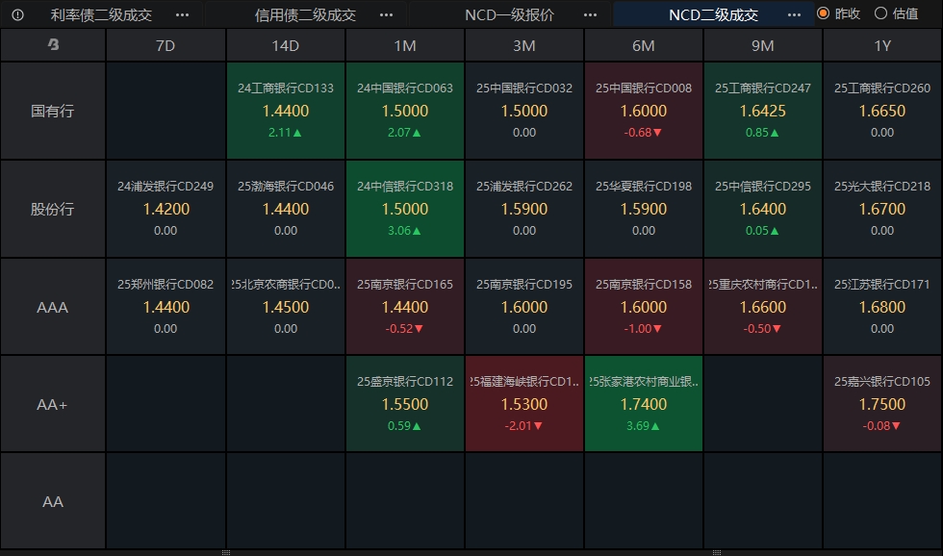
Task: Select the 国有行 row label
Action: pos(53,111)
